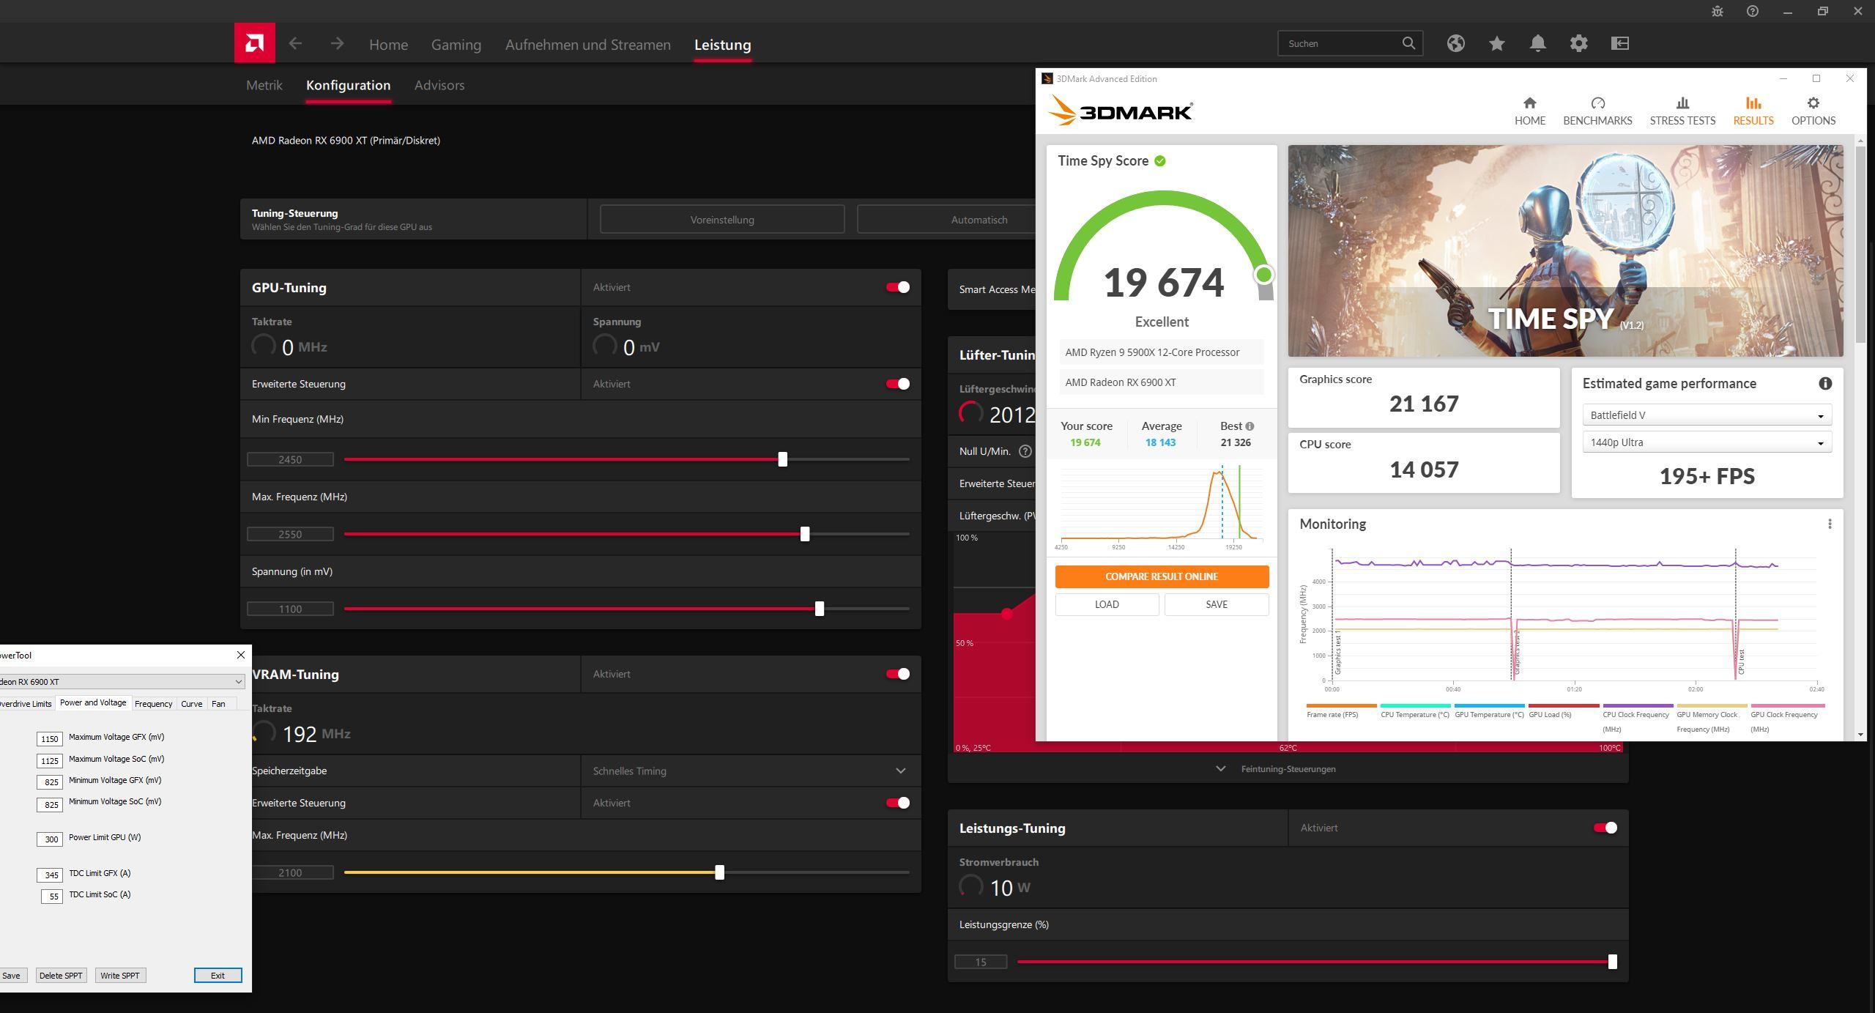Switch to the Metrik tab
1875x1013 pixels.
coord(264,85)
